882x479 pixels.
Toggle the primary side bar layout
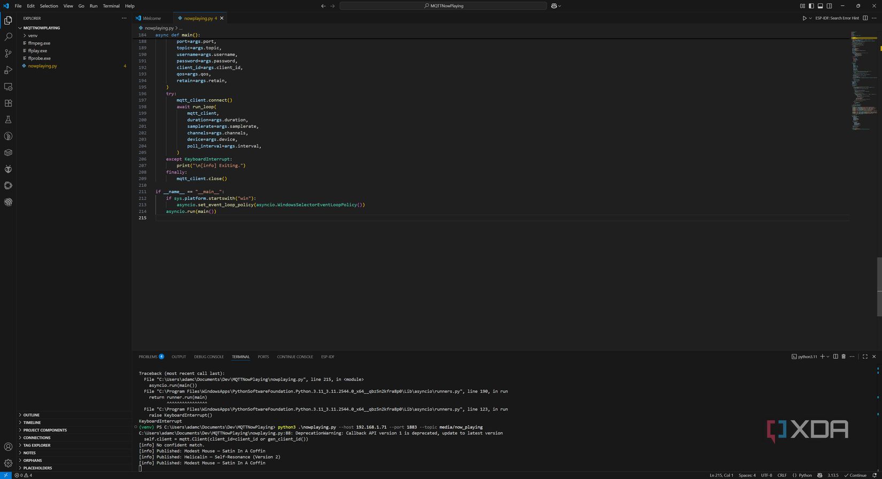click(811, 6)
